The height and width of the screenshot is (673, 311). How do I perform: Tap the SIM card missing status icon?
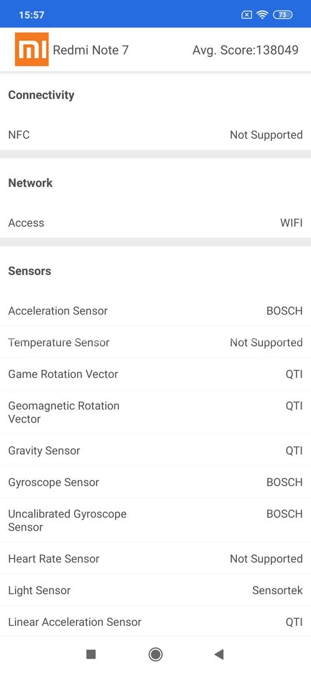tap(246, 14)
